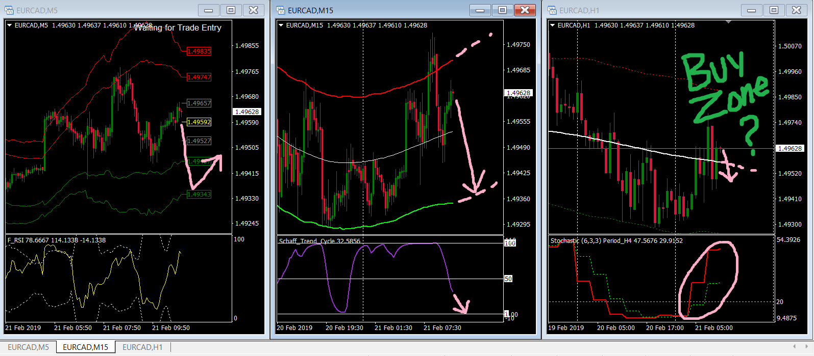
Task: Open the EURCAD,M5 chart dropdown triangle
Action: pyautogui.click(x=9, y=25)
